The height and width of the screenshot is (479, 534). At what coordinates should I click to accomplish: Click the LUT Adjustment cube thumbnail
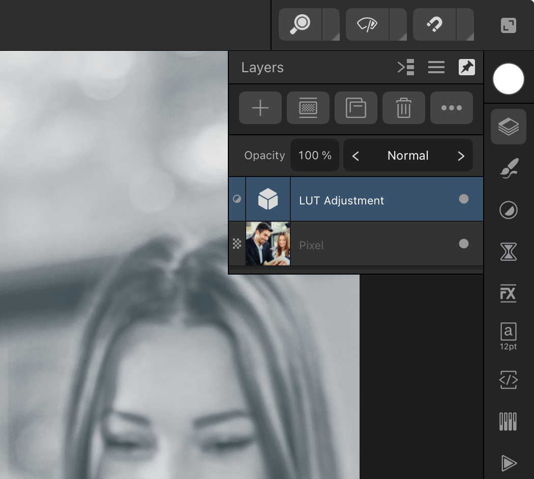[x=268, y=199]
